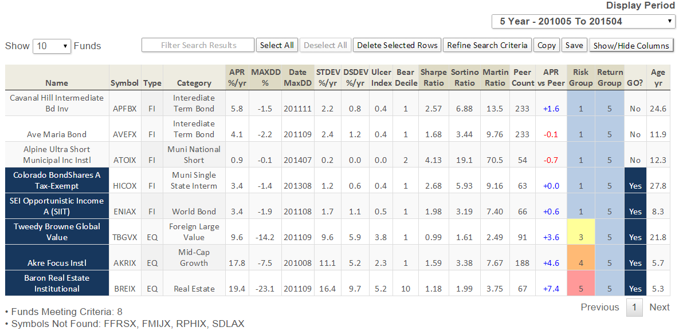Deselect the Akre Focus Instl row

(57, 263)
